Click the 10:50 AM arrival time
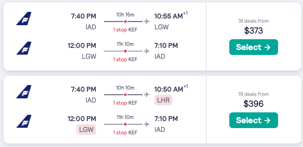Viewport: 303px width, 147px height. (168, 89)
